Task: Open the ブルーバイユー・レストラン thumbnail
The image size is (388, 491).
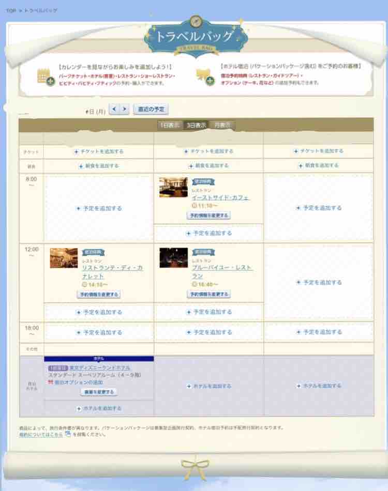Action: [x=173, y=258]
